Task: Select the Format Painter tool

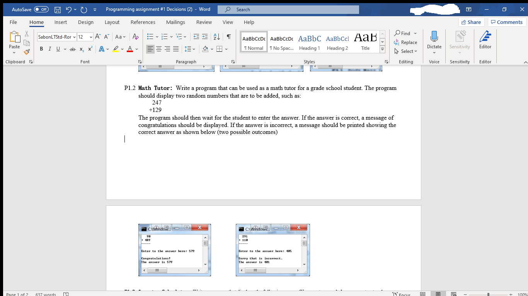Action: pos(26,51)
